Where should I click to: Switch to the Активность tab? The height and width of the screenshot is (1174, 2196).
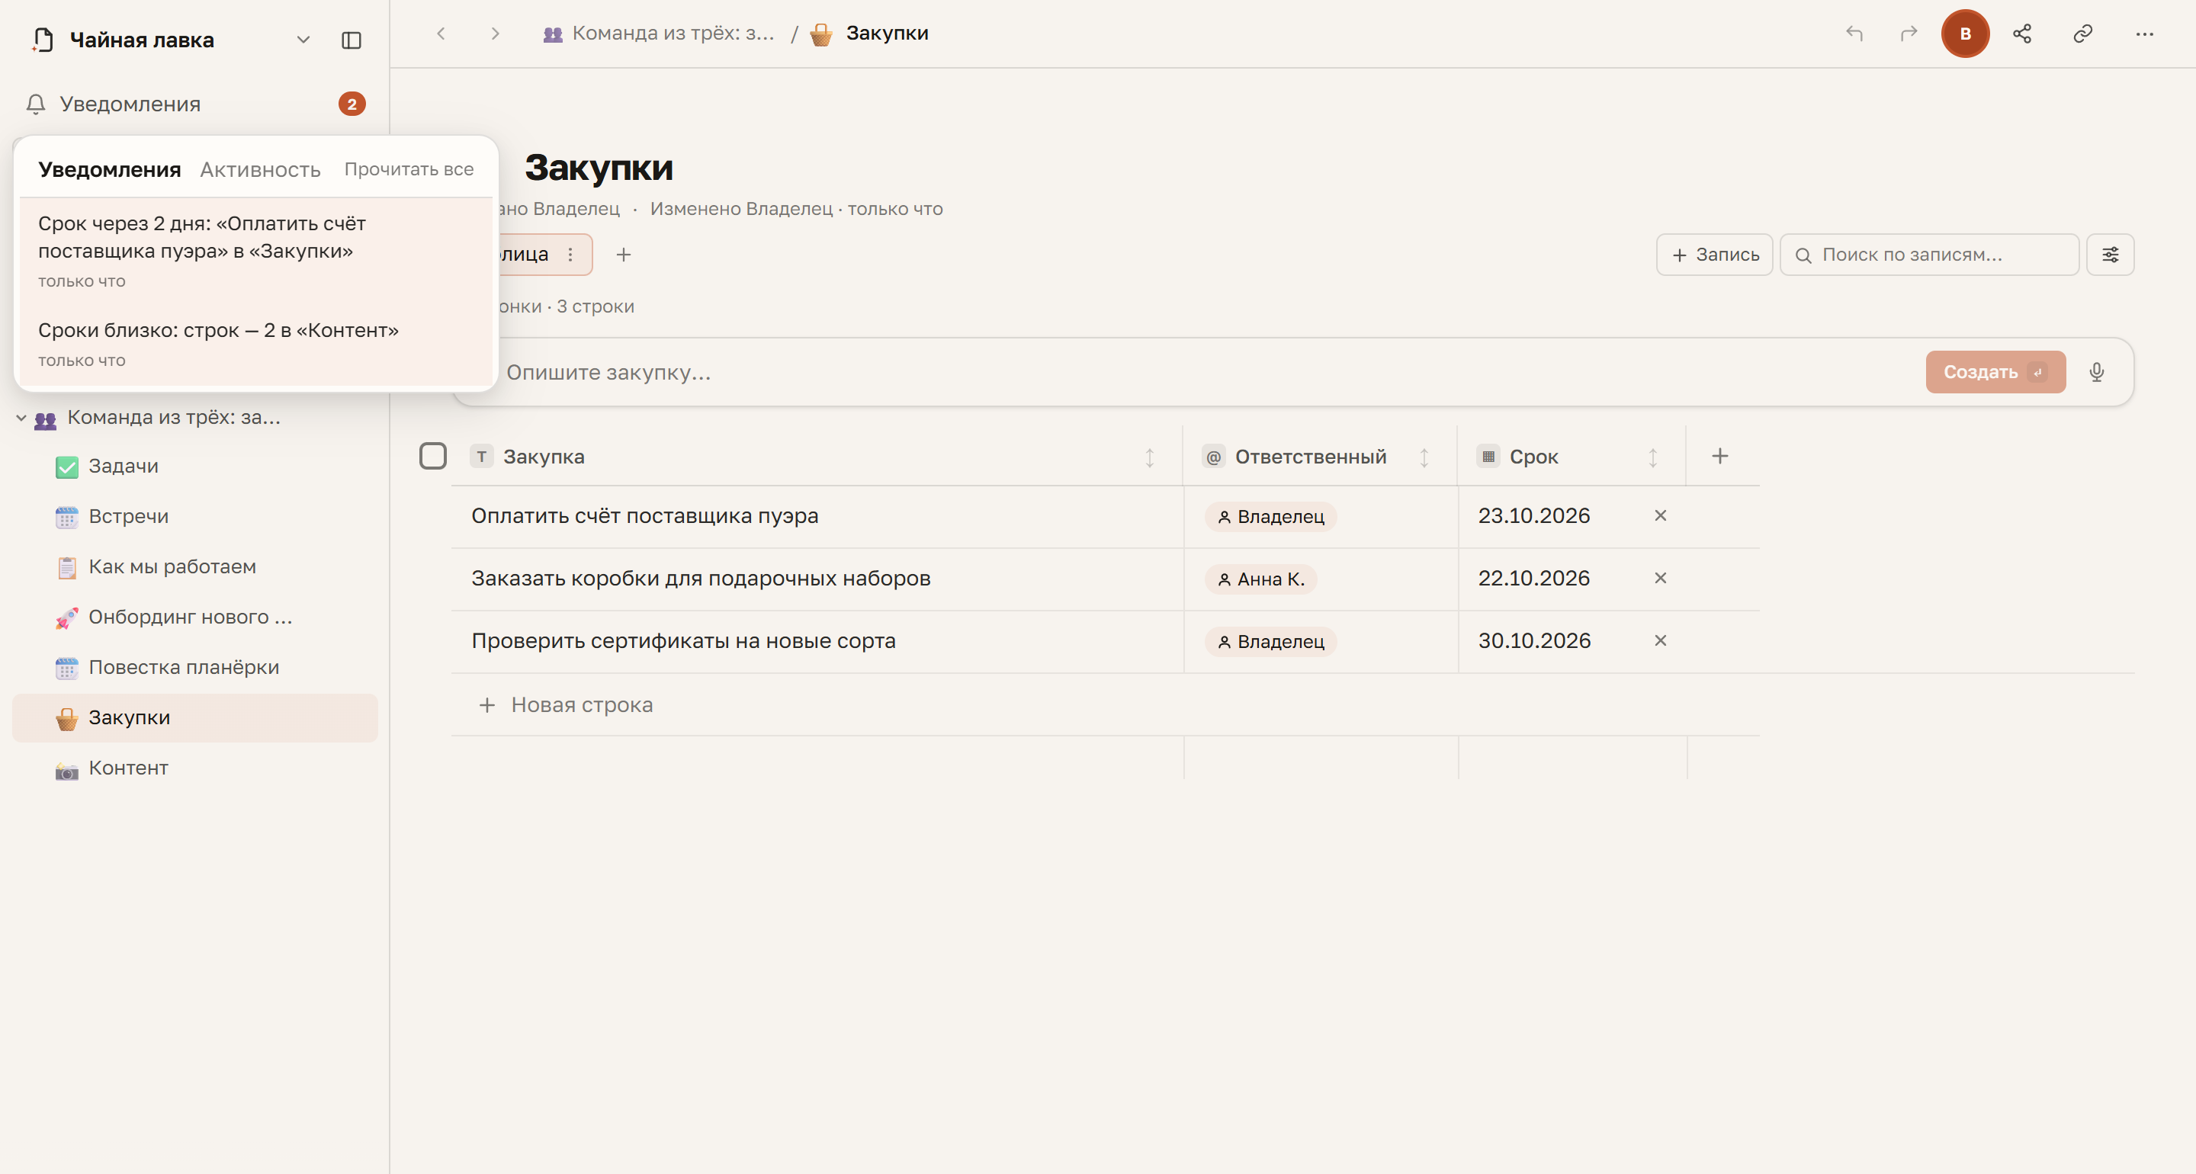click(260, 170)
